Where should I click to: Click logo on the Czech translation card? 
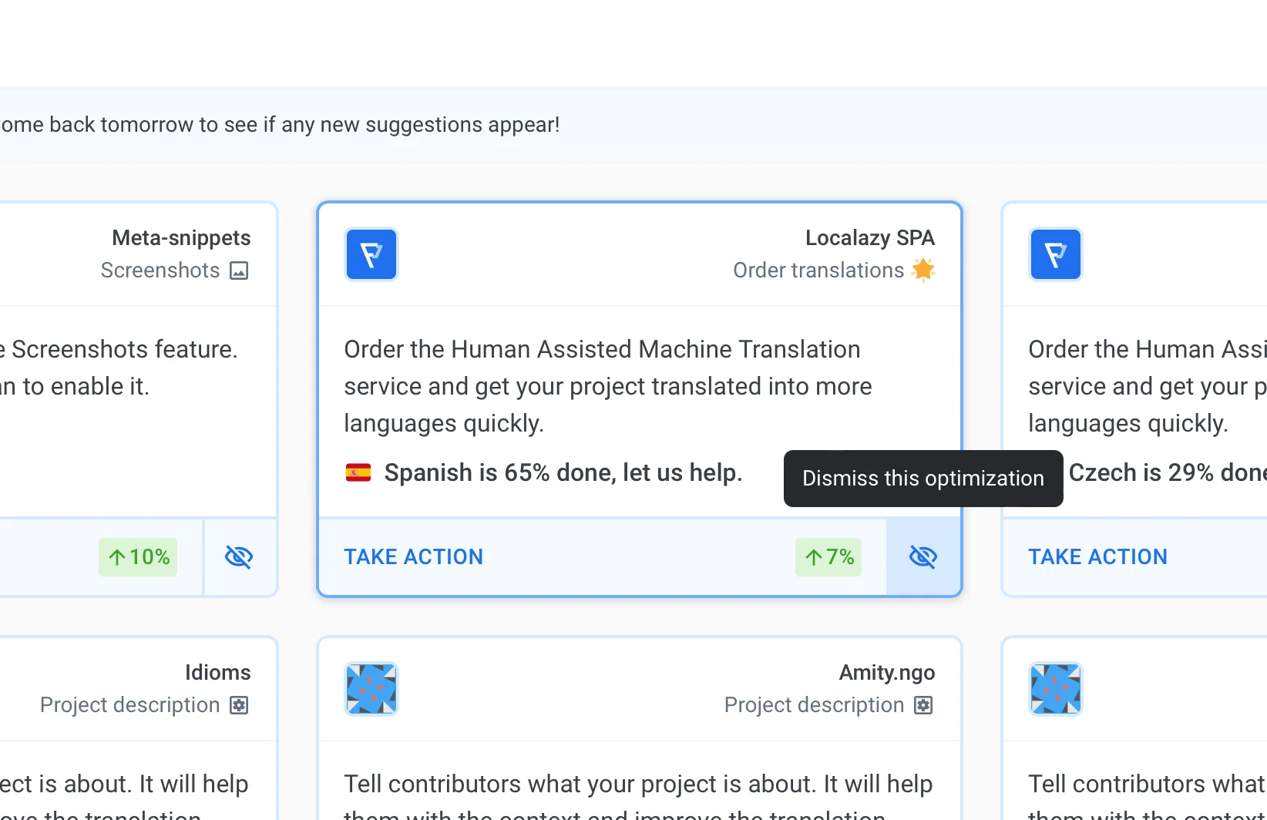[x=1055, y=254]
